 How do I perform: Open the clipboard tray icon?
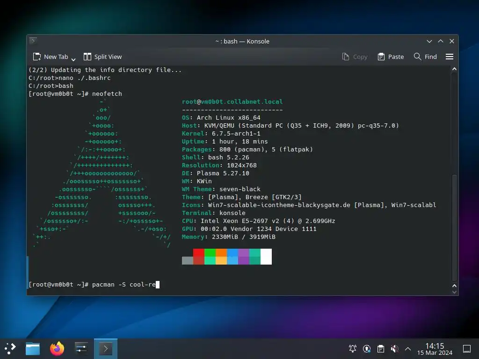coord(381,348)
